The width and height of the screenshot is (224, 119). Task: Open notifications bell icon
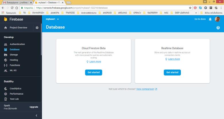(x=210, y=19)
